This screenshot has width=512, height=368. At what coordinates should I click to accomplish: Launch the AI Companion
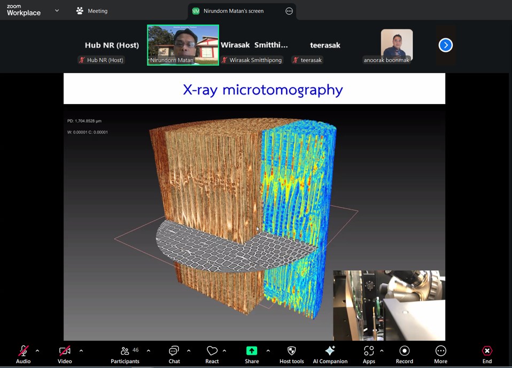coord(330,354)
